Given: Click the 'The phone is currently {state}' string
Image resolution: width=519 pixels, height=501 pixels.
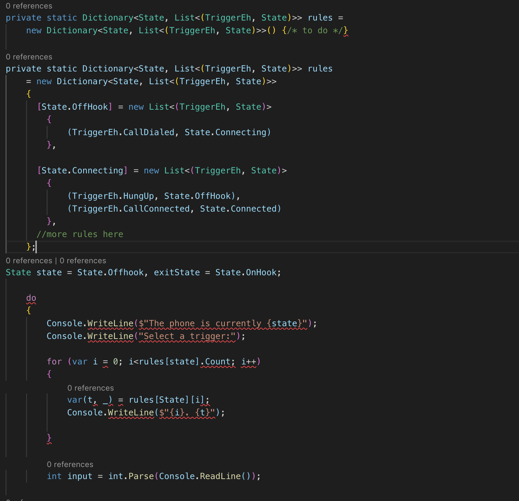Looking at the screenshot, I should (223, 323).
